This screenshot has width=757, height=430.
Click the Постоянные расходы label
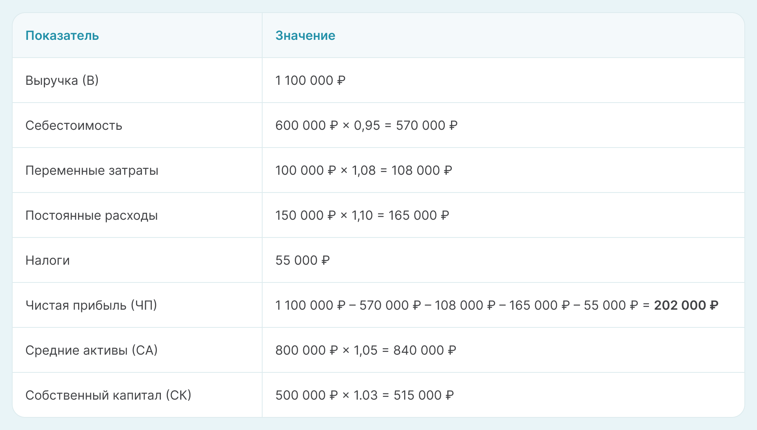coord(91,215)
